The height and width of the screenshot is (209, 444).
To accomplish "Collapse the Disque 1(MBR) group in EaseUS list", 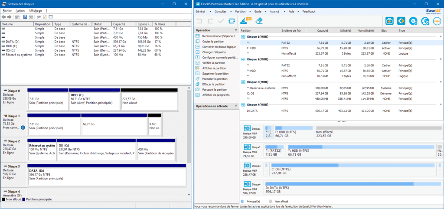I will pyautogui.click(x=441, y=36).
